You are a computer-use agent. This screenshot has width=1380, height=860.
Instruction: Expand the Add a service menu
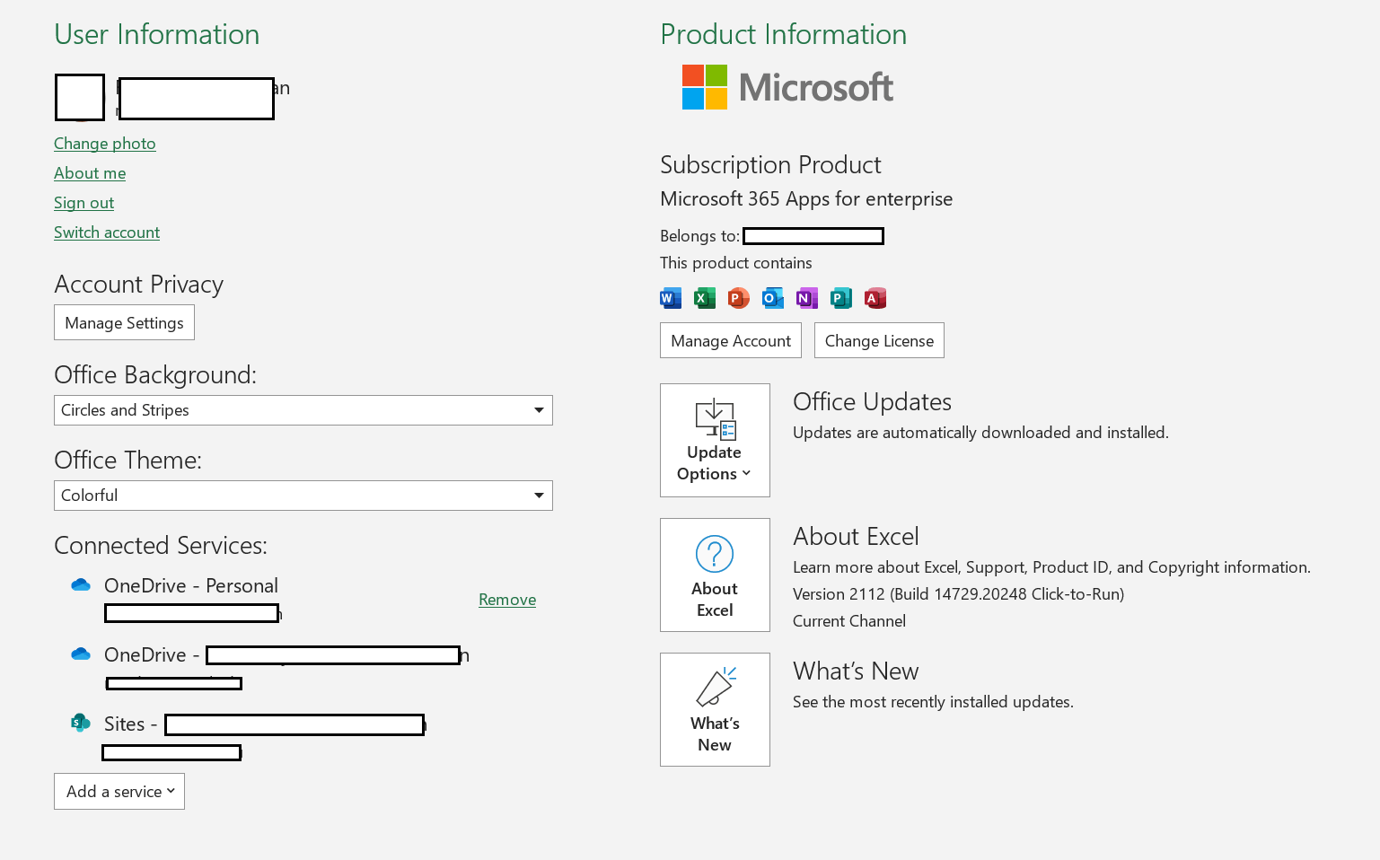point(119,792)
